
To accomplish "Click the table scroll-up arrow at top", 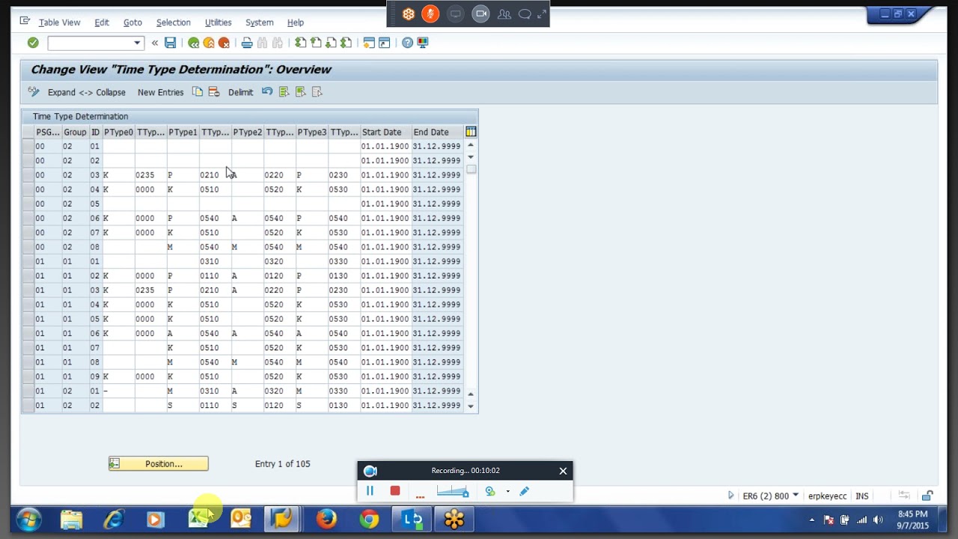I will (471, 145).
